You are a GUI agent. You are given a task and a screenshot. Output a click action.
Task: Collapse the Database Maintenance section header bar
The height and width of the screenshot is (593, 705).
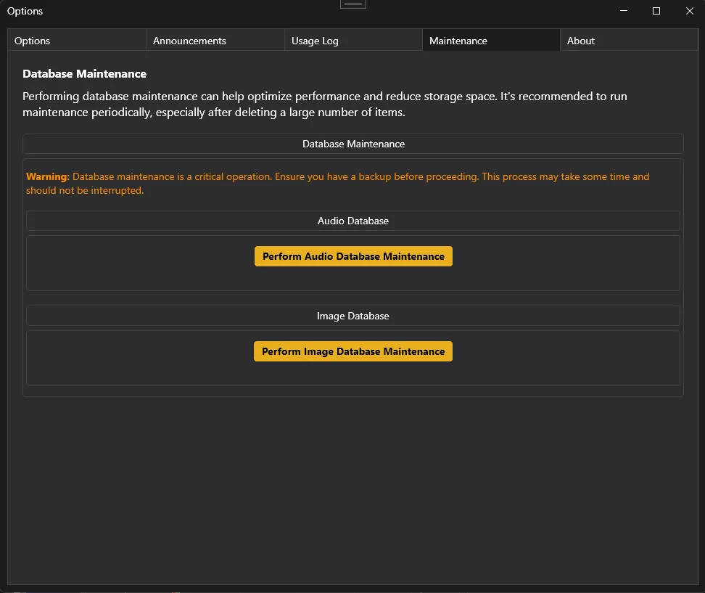coord(353,144)
